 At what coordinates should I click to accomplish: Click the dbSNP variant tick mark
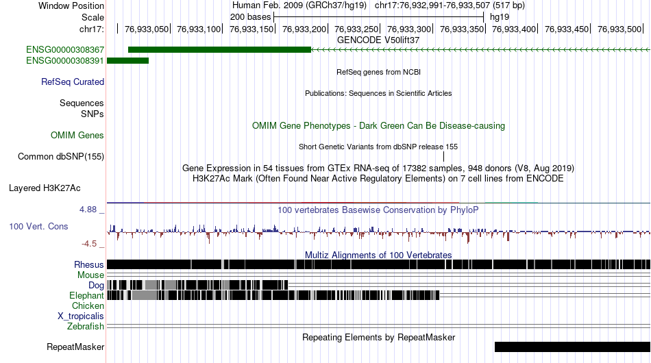pyautogui.click(x=443, y=156)
